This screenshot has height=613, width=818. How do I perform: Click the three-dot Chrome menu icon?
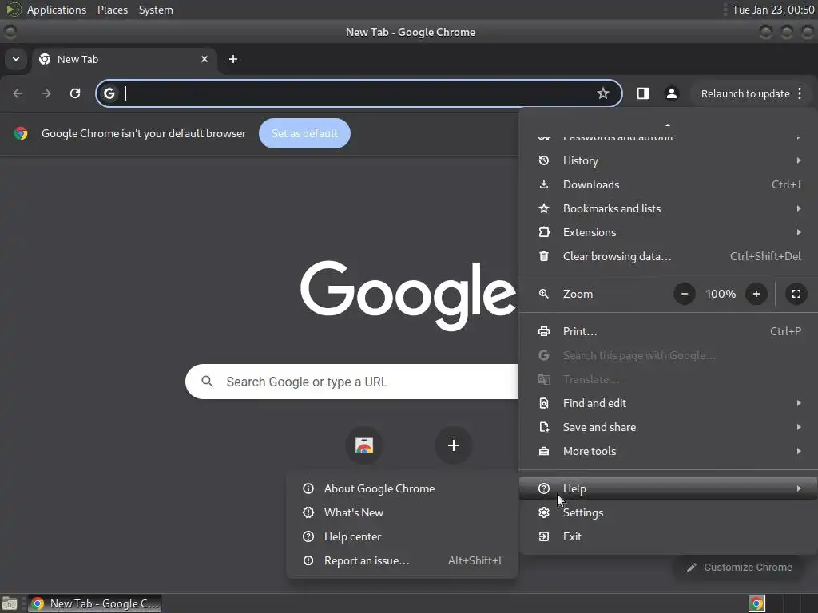[800, 93]
